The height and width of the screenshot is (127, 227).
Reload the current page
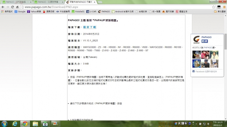point(13,7)
